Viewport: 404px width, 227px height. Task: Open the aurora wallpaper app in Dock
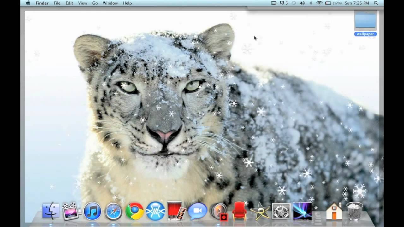click(302, 211)
